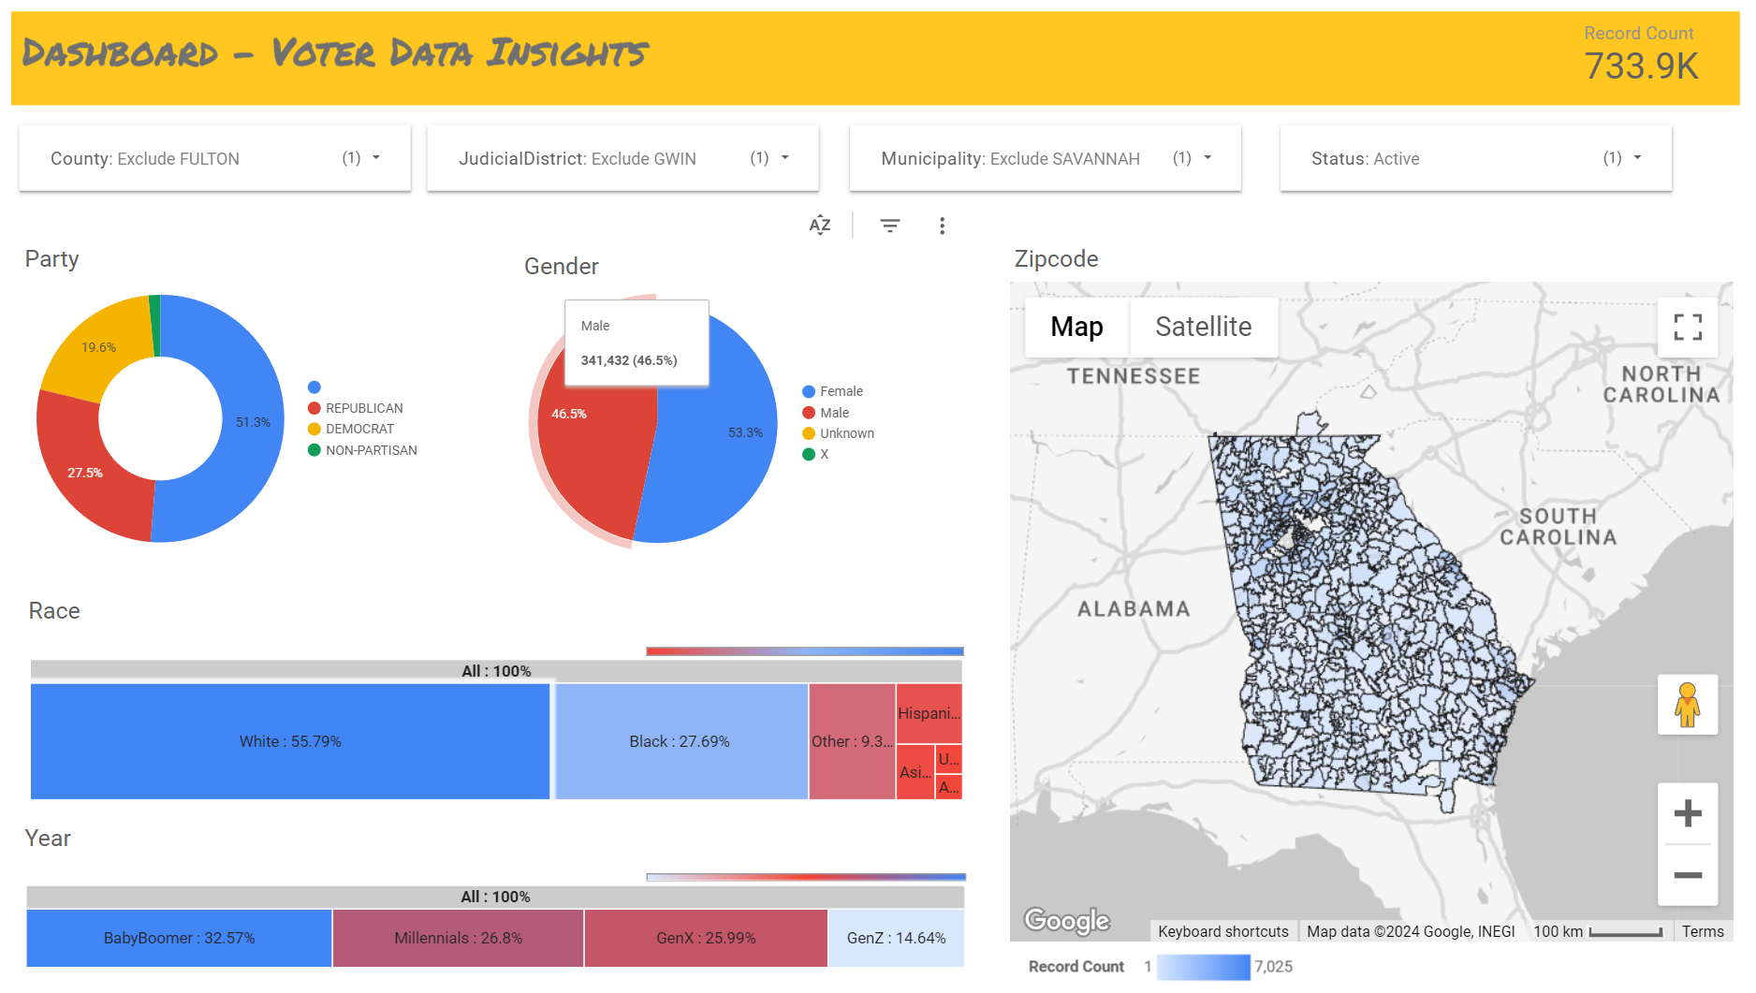Select the Map view tab
The image size is (1756, 993).
pyautogui.click(x=1076, y=327)
